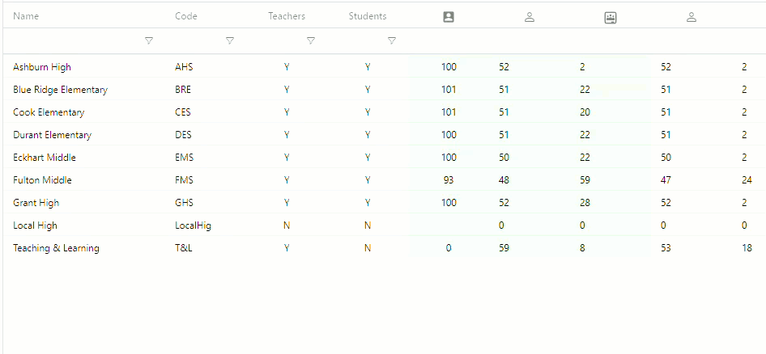This screenshot has height=354, width=766.
Task: Click the value 101 in Blue Ridge Elementary row
Action: pos(449,90)
